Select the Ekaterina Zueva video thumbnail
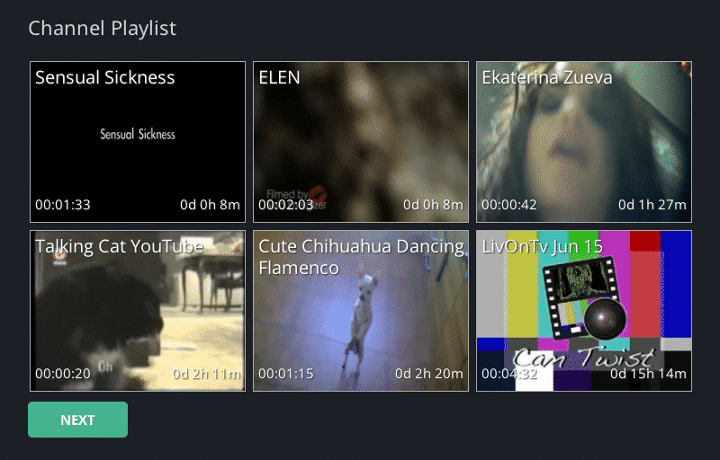Viewport: 720px width, 460px height. [x=583, y=144]
